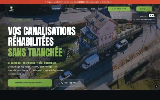This screenshot has height=100, width=160.
Task: Click the green Sans tranchée heading
Action: 35,52
